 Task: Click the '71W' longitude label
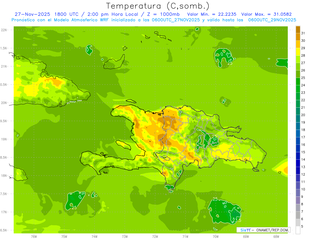185,237
